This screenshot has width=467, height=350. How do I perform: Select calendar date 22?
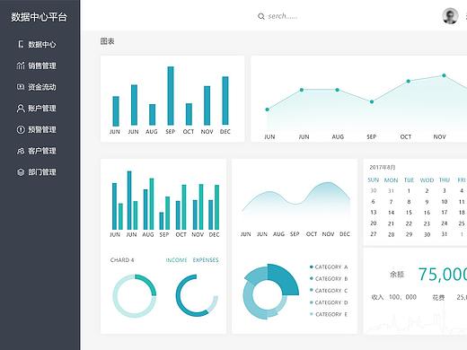coord(409,223)
